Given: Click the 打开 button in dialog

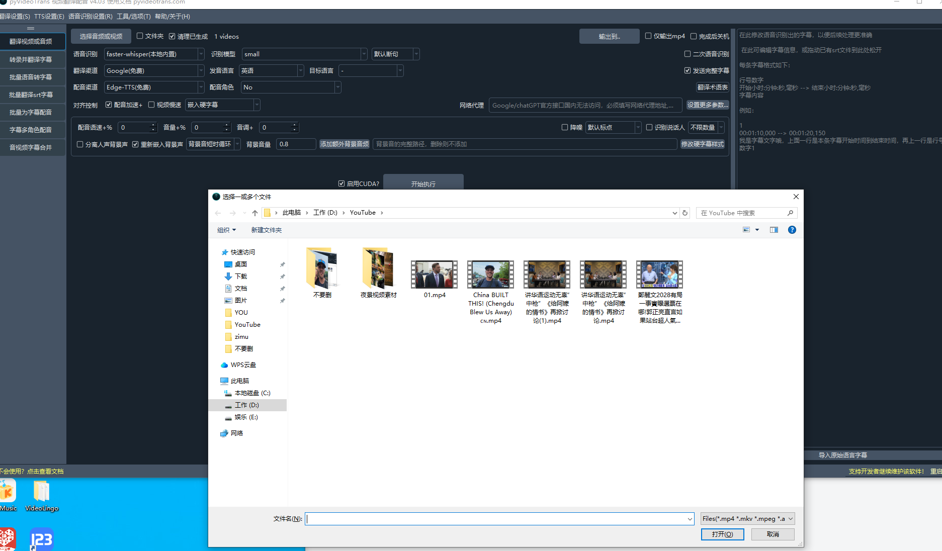Looking at the screenshot, I should tap(722, 534).
